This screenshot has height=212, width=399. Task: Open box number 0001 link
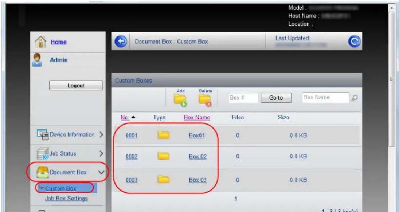click(132, 136)
